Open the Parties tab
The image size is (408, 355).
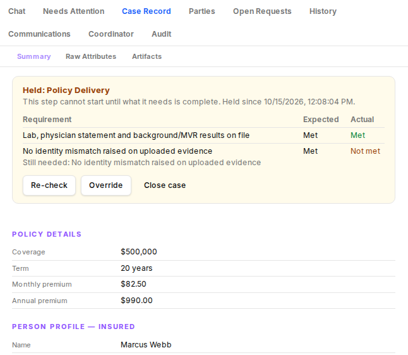pyautogui.click(x=202, y=11)
